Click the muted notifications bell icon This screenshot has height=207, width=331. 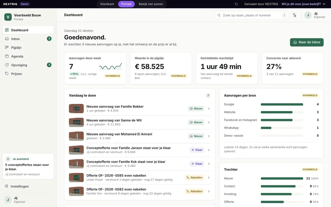click(x=295, y=15)
